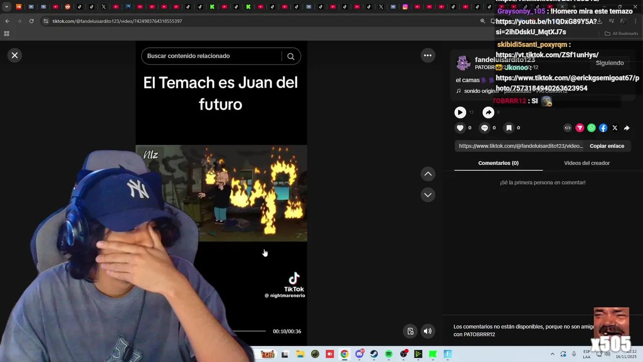643x362 pixels.
Task: Open fandeluisardito123 profile avatar
Action: pyautogui.click(x=463, y=63)
